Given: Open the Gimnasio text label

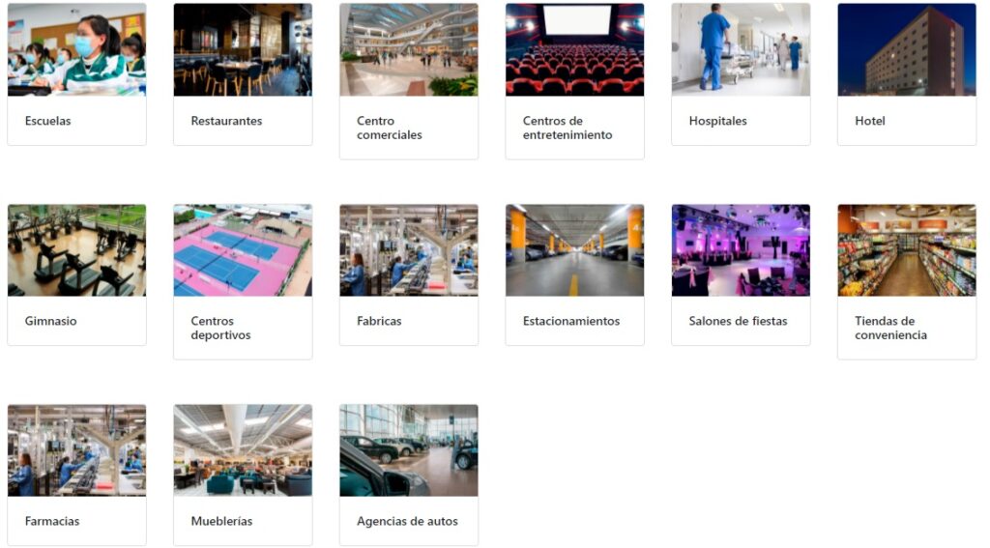Looking at the screenshot, I should click(50, 321).
